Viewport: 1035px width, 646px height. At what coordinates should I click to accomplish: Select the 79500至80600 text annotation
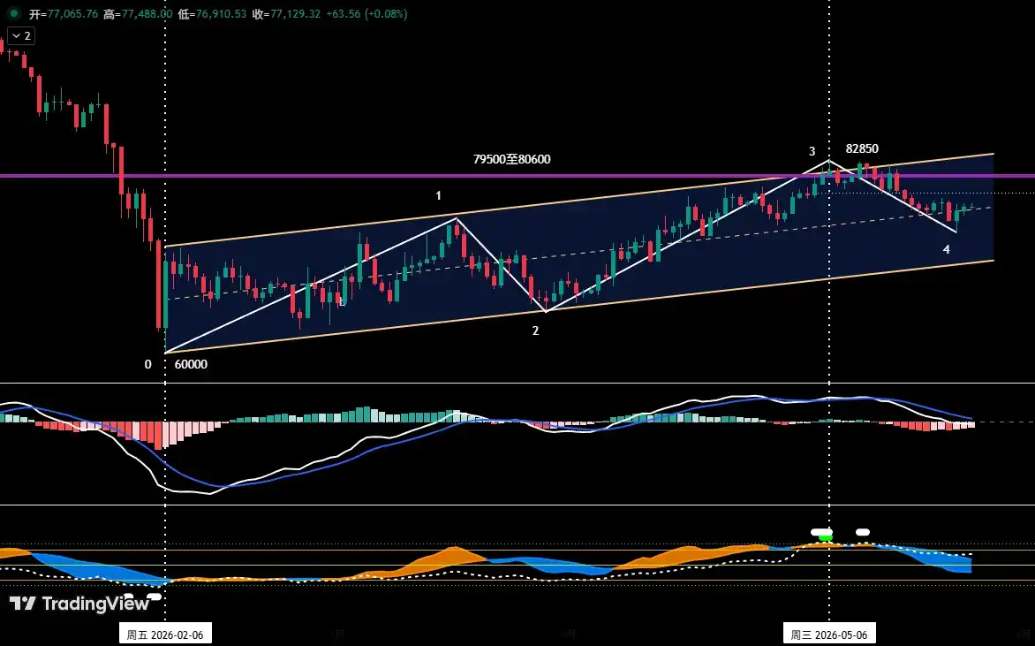coord(511,159)
